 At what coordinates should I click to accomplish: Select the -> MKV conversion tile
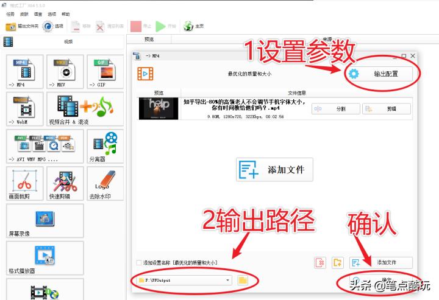[65, 72]
